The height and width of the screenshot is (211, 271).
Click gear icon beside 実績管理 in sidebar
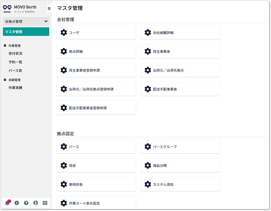pyautogui.click(x=5, y=80)
